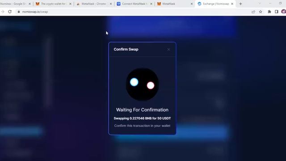Click the swapping animation graphic
The width and height of the screenshot is (286, 161).
click(142, 85)
